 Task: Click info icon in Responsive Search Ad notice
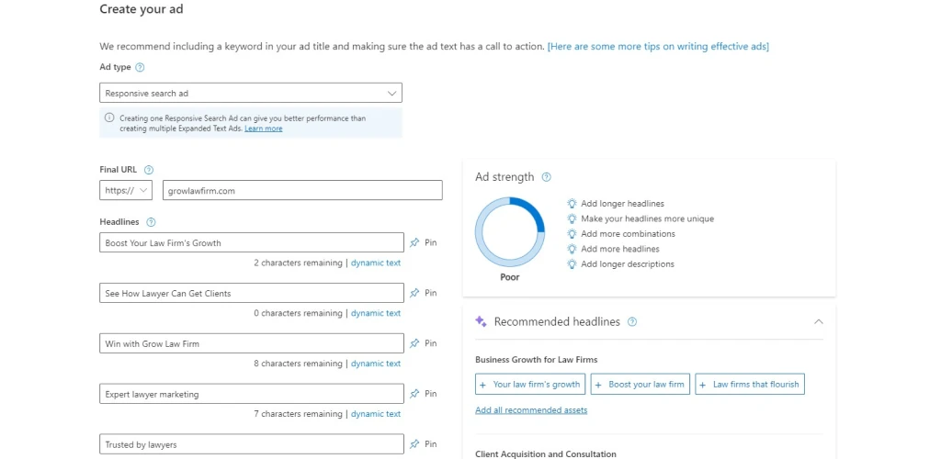coord(109,118)
